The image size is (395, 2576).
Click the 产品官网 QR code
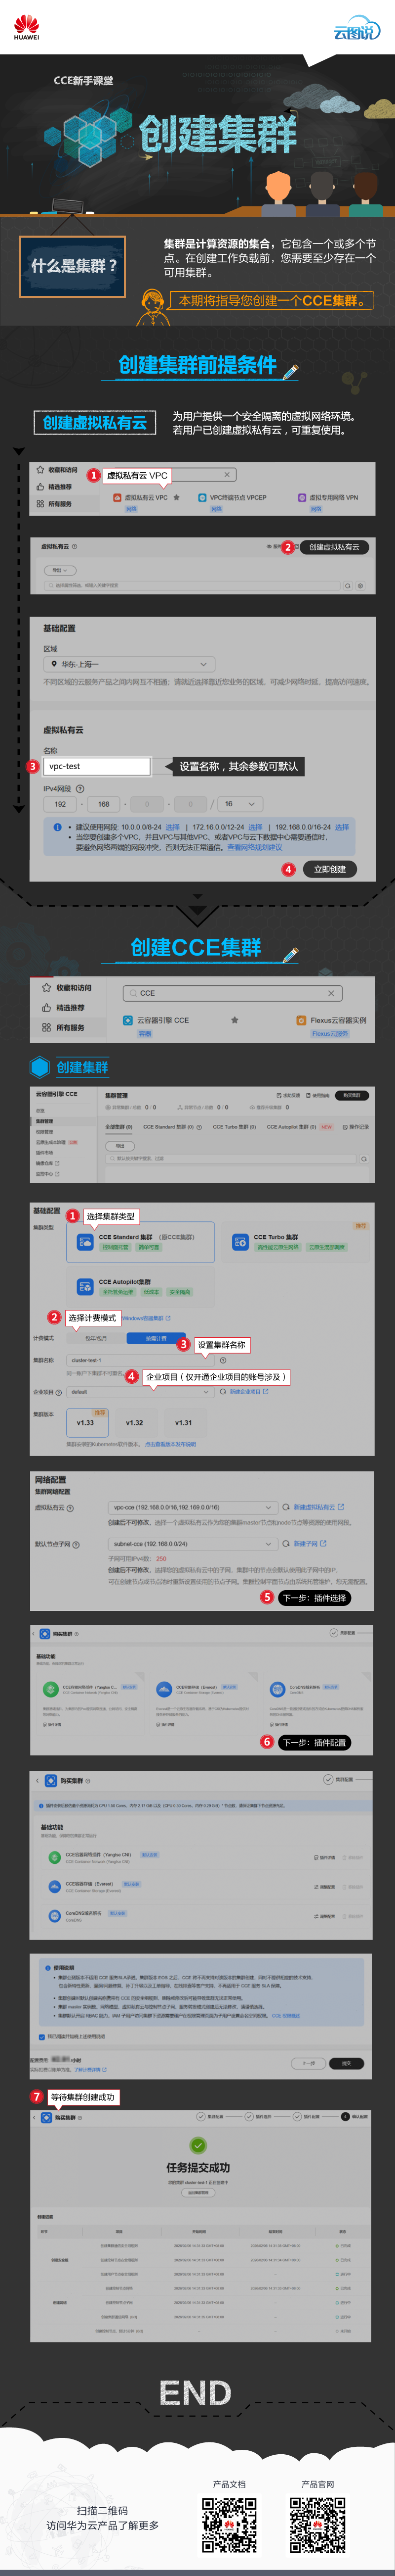[317, 2527]
